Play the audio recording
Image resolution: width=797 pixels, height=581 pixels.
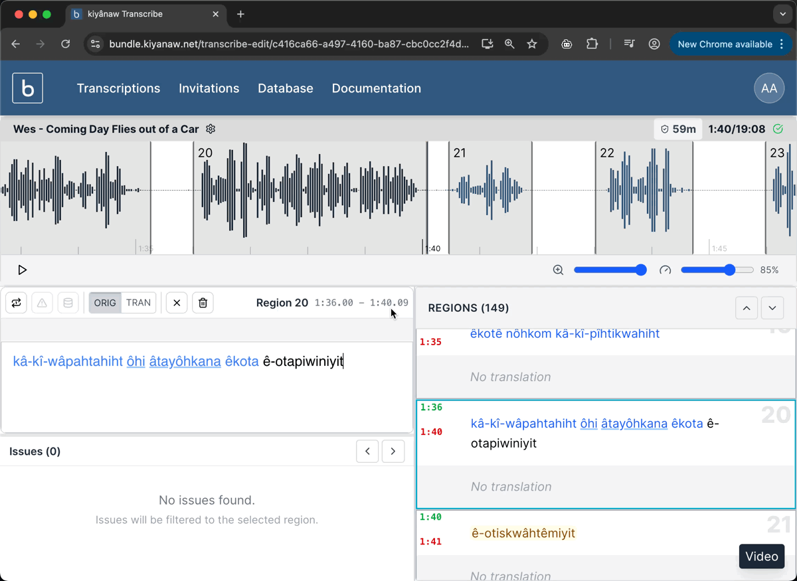22,270
